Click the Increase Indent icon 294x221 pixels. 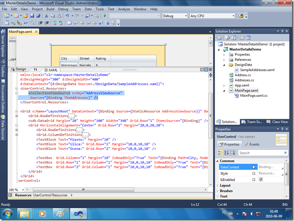(47, 23)
